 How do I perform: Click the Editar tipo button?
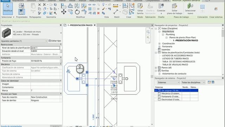coord(55,41)
